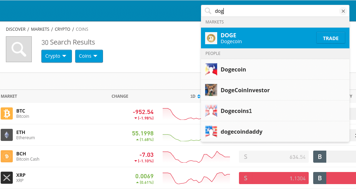Click the Buy button for XRP

pyautogui.click(x=335, y=178)
